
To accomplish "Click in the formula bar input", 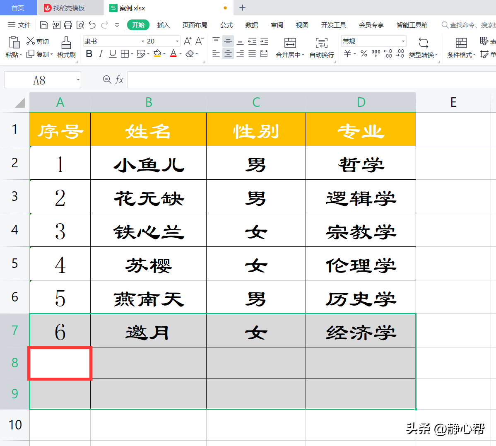I will tap(312, 80).
